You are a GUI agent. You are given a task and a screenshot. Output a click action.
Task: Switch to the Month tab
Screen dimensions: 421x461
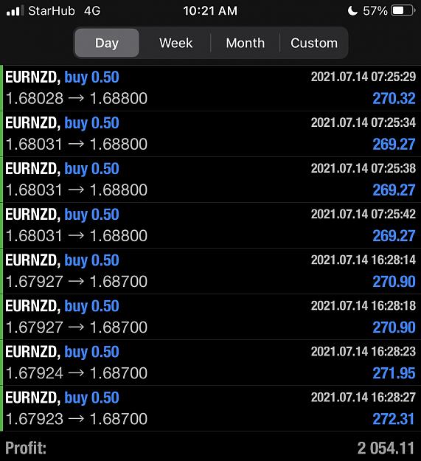[246, 43]
